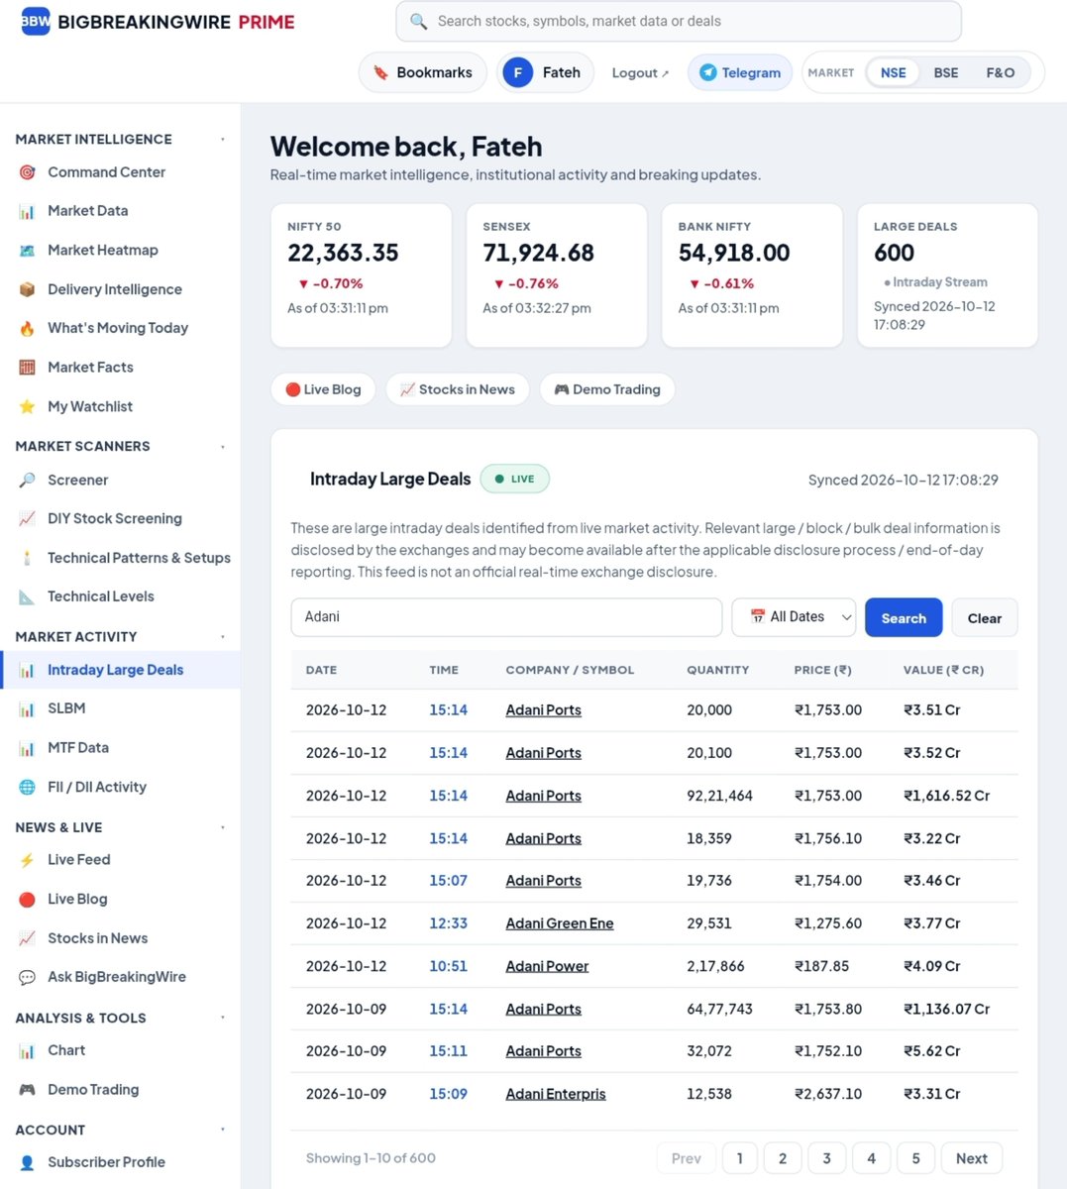Click the top search stocks input field
The height and width of the screenshot is (1189, 1067).
click(679, 21)
